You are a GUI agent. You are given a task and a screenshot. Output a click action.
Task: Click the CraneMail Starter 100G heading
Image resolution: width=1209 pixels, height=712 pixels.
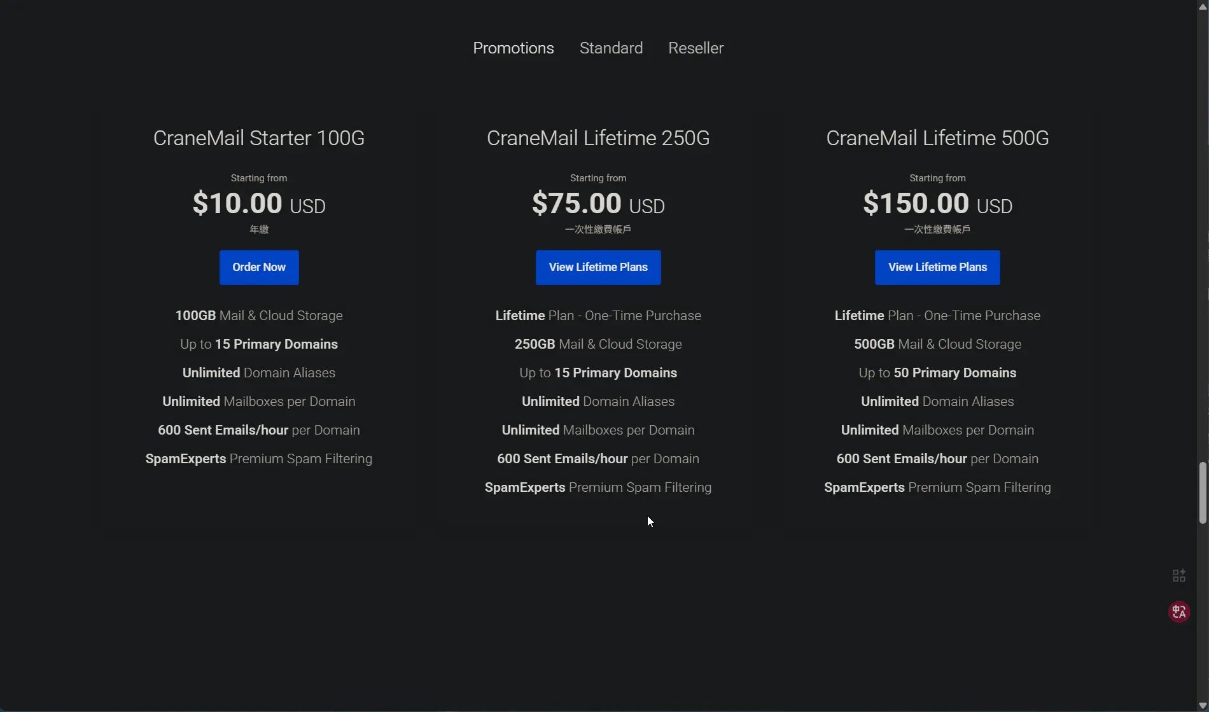click(x=258, y=138)
